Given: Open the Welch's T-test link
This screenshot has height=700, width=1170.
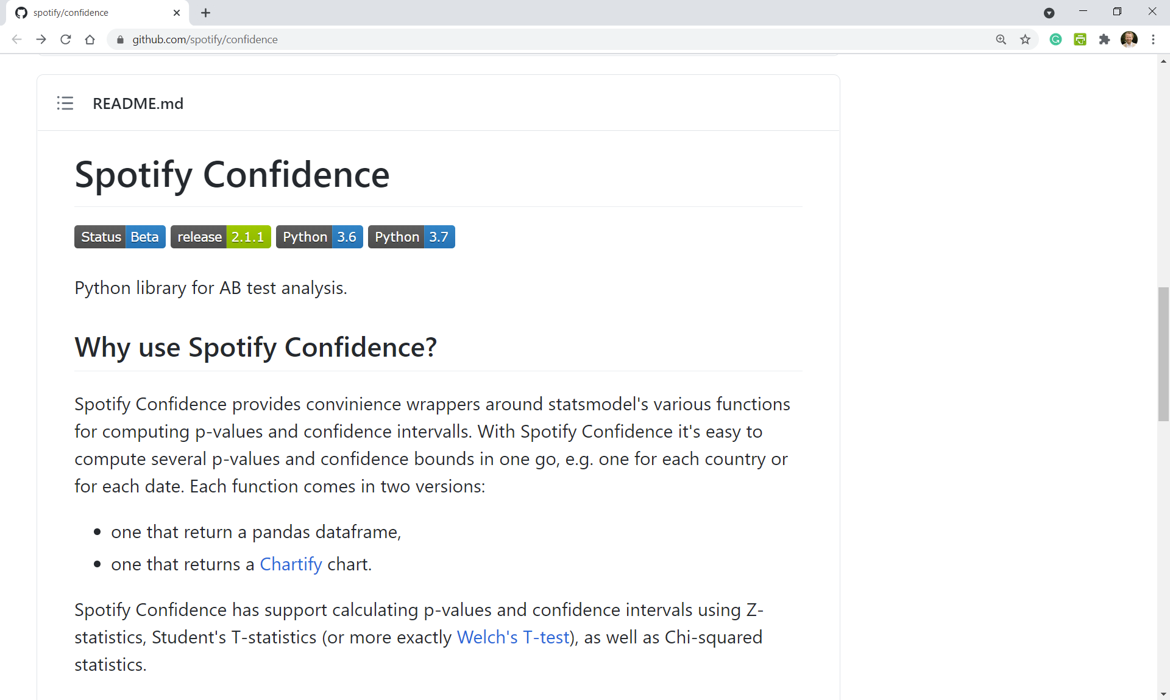Looking at the screenshot, I should click(512, 637).
